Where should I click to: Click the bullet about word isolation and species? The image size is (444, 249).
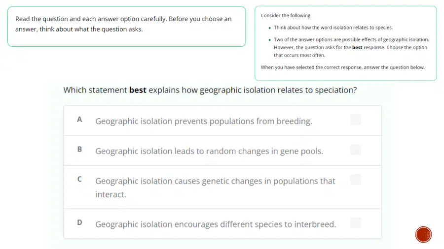[333, 28]
